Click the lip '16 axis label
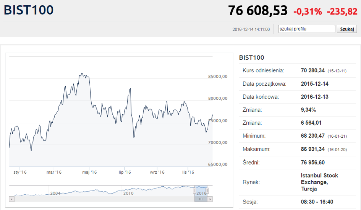Image resolution: width=361 pixels, height=210 pixels. click(125, 172)
